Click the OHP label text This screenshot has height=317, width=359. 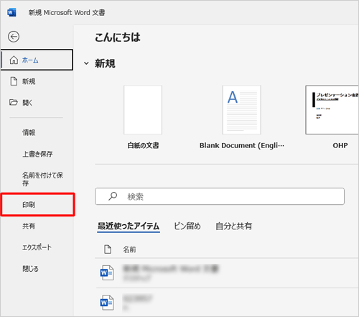pyautogui.click(x=340, y=145)
